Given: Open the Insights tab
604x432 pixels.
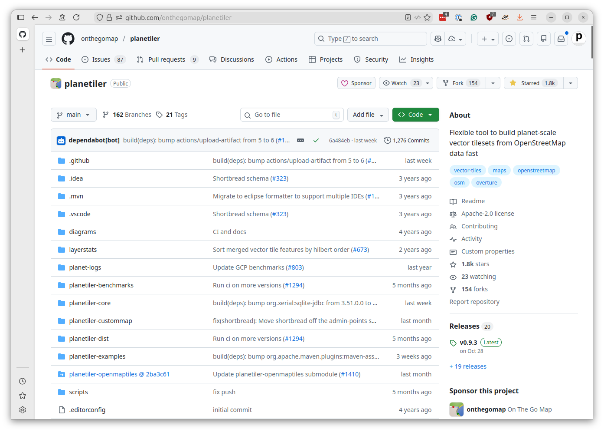Looking at the screenshot, I should pyautogui.click(x=416, y=59).
